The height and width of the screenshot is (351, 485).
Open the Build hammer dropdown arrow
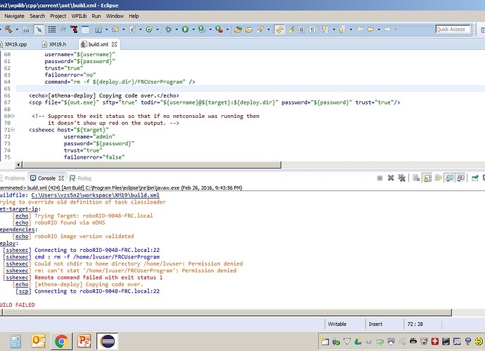click(17, 29)
